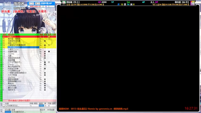Image resolution: width=201 pixels, height=113 pixels.
Task: Click the 秒数 header in queue list
Action: 41,35
